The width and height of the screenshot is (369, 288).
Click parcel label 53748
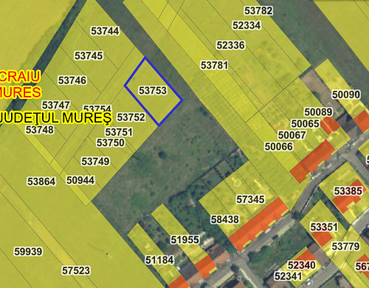tap(40, 130)
